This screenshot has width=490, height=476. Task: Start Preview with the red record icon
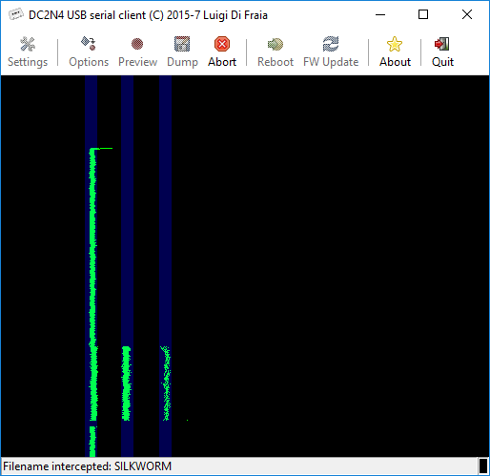(137, 52)
